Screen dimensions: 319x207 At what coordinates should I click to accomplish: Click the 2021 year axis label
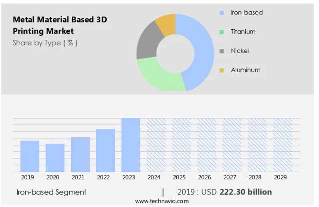[x=78, y=177]
